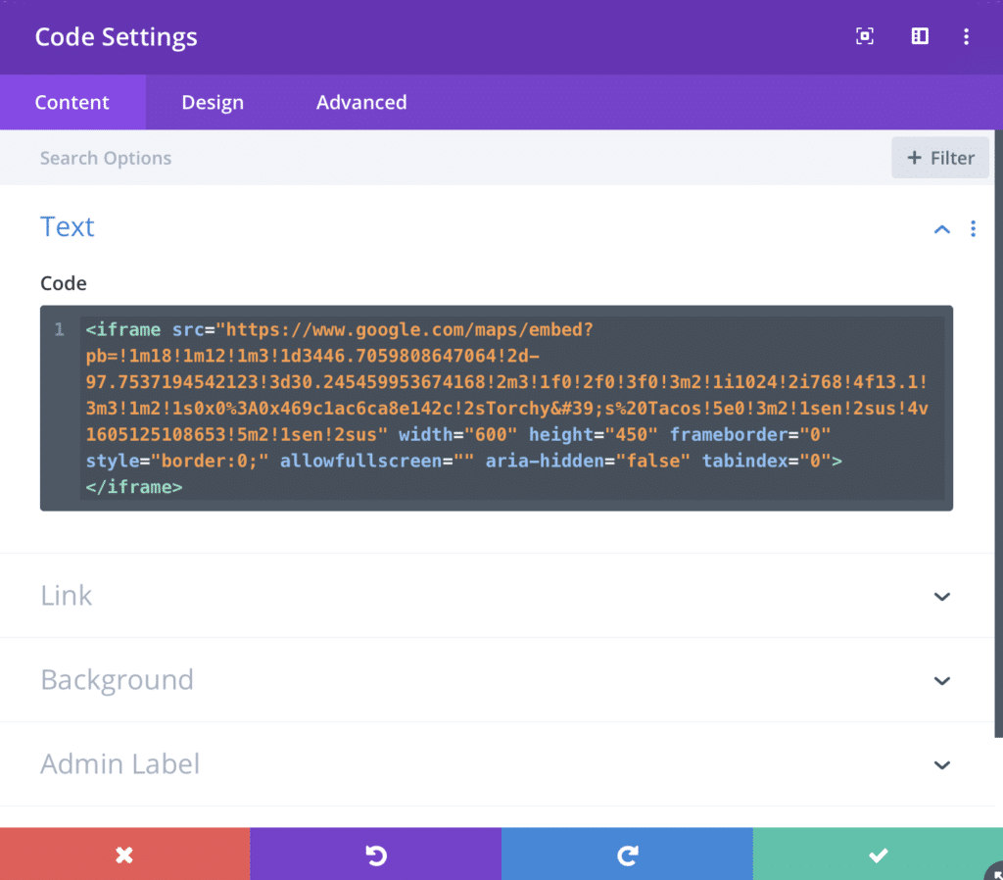Click the Filter button

[x=940, y=158]
